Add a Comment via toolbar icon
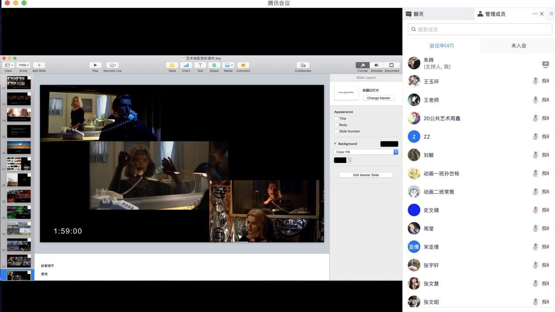 click(x=243, y=65)
